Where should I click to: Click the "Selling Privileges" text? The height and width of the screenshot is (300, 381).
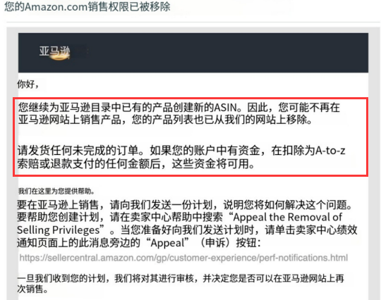coord(59,230)
